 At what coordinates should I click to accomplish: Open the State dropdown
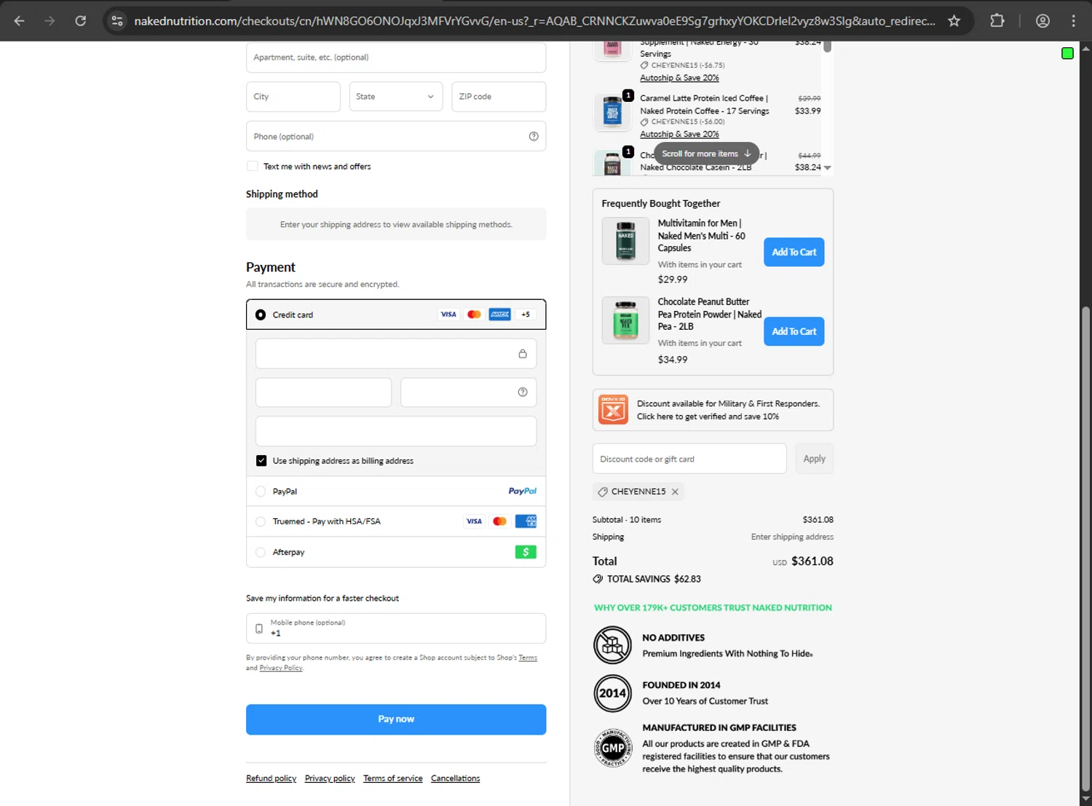(x=396, y=97)
